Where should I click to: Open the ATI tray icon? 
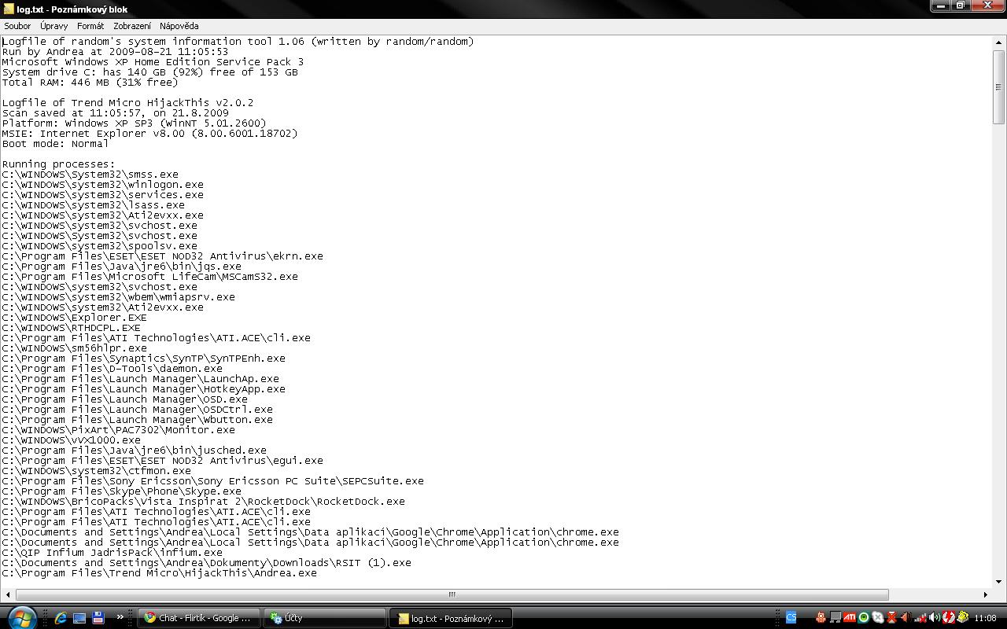tap(849, 618)
